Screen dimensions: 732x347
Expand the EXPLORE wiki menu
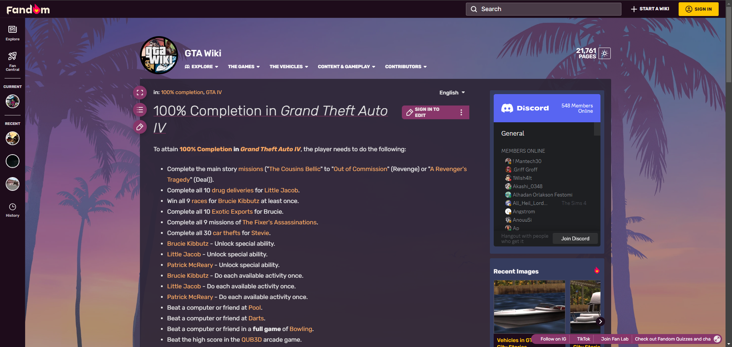tap(202, 67)
